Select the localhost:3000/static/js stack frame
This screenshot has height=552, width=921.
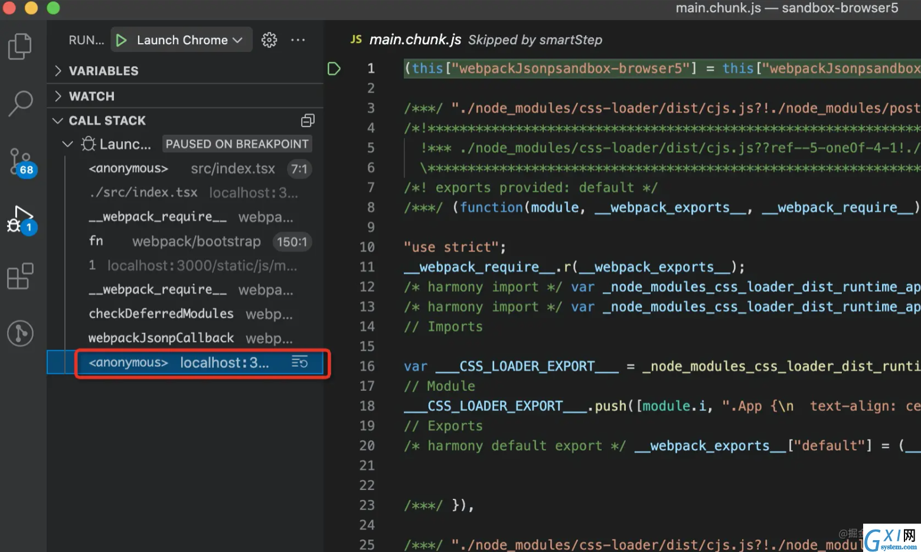tap(185, 266)
